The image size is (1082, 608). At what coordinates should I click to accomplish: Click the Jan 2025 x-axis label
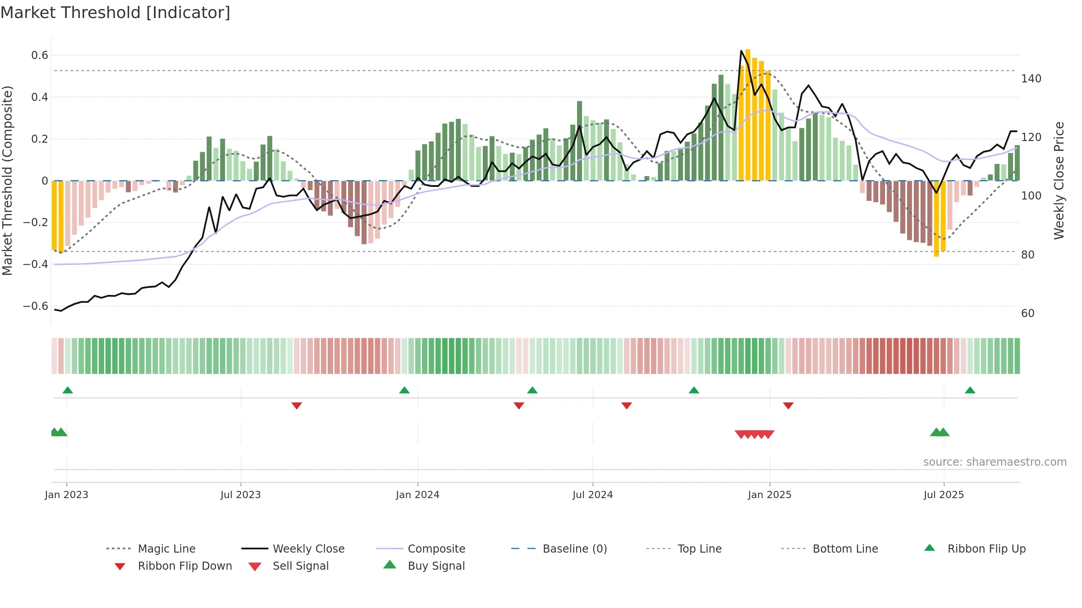[x=770, y=495]
